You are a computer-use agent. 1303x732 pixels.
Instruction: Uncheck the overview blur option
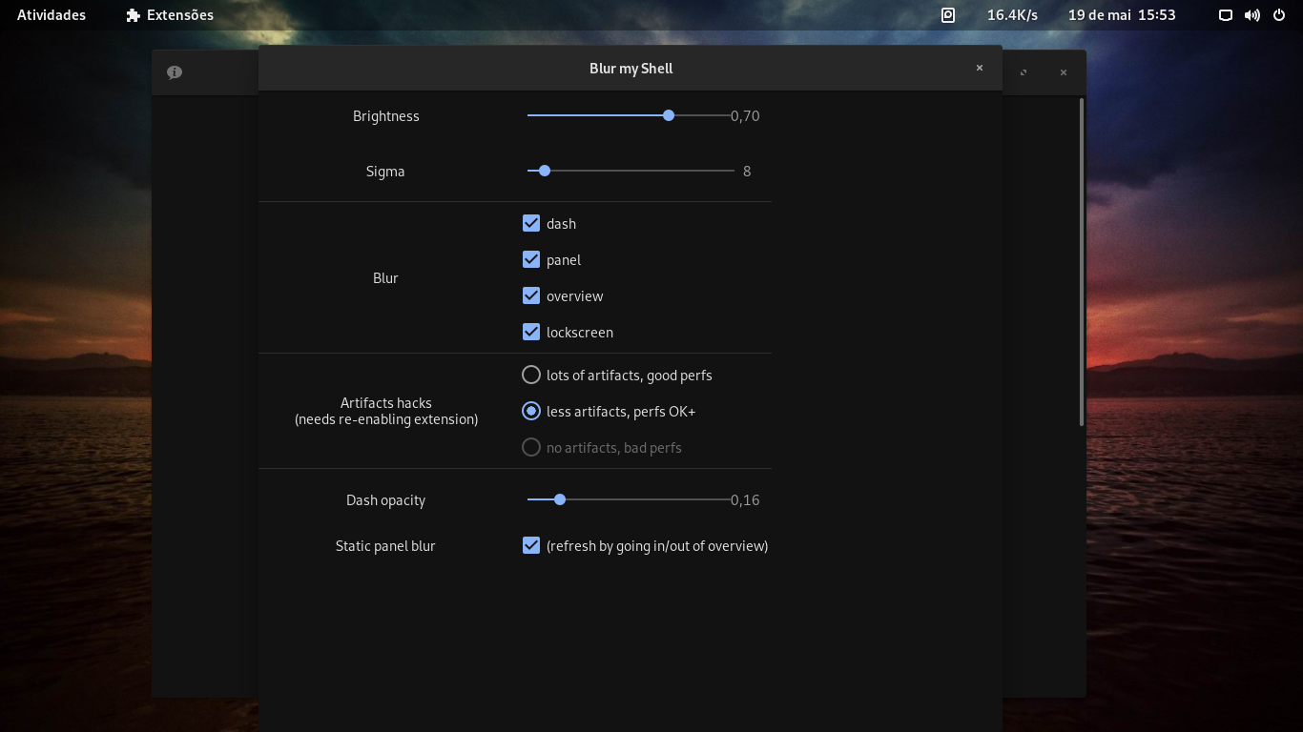[x=531, y=295]
